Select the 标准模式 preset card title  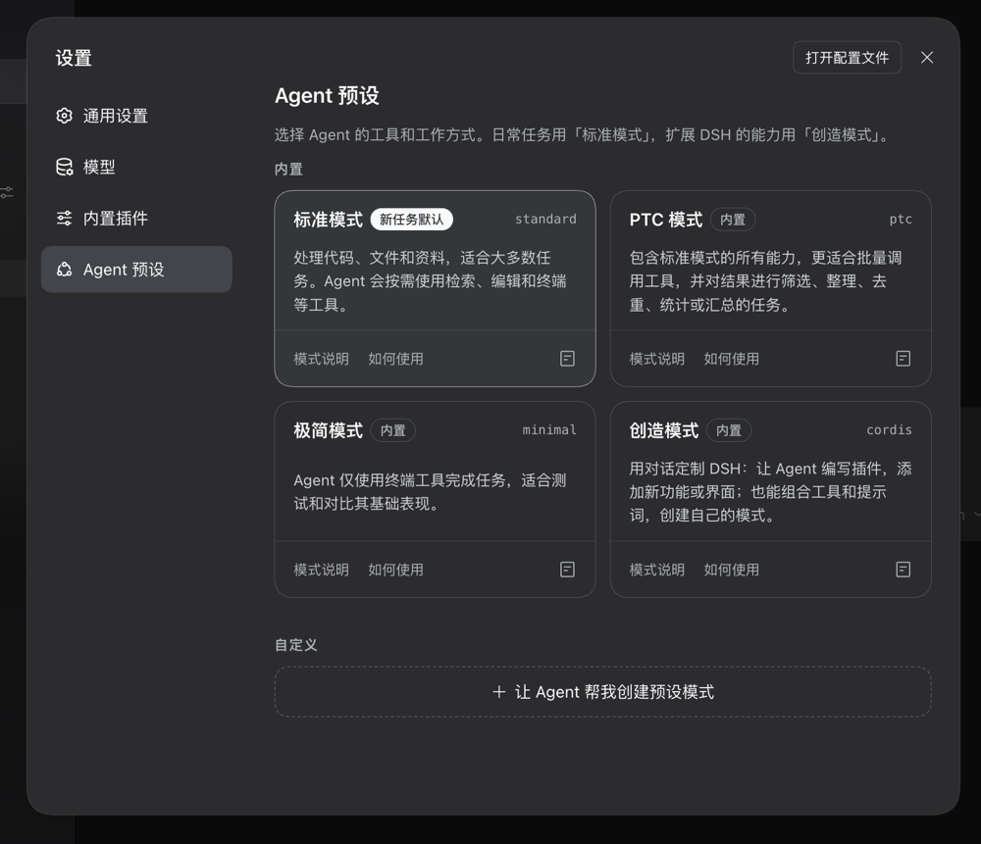tap(328, 220)
